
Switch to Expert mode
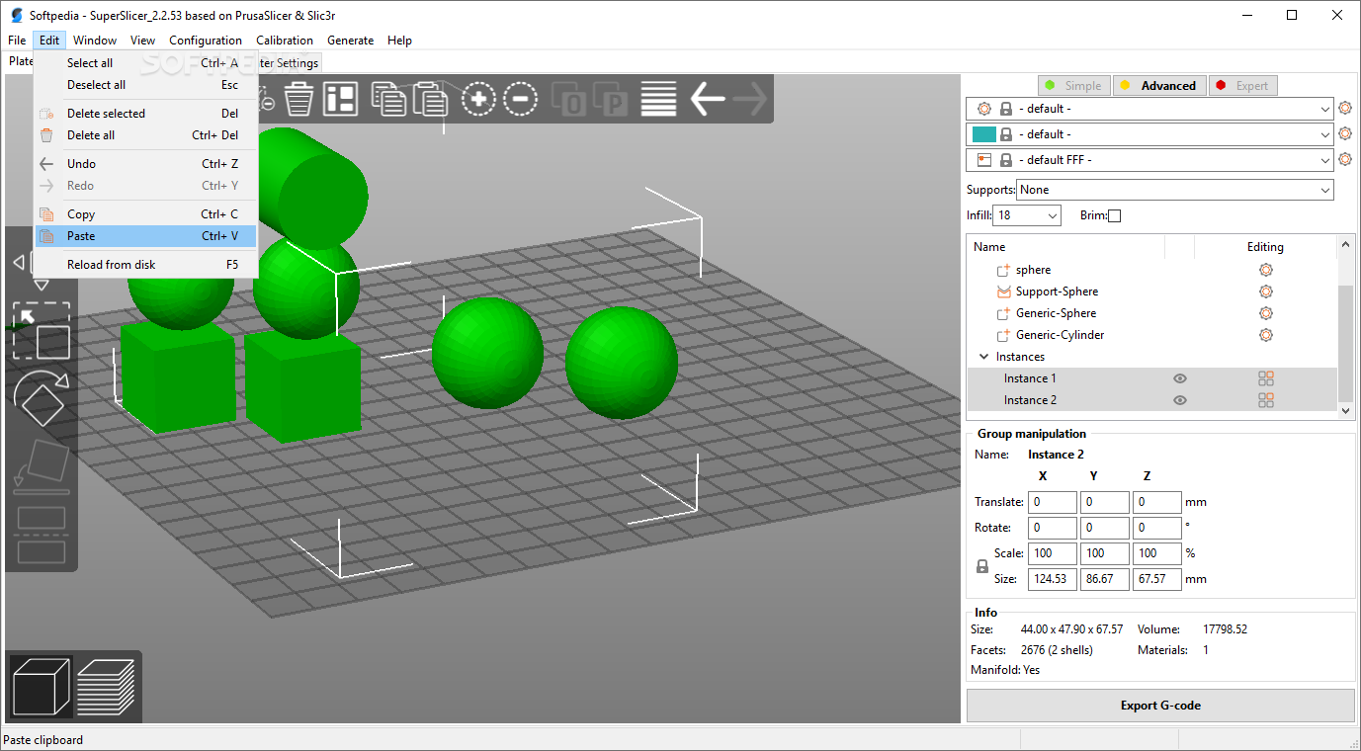point(1242,86)
